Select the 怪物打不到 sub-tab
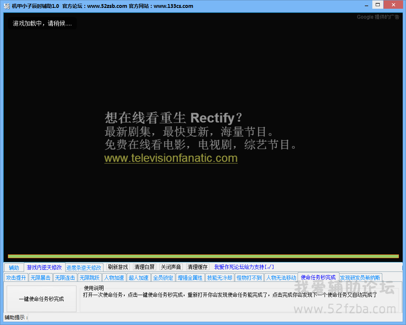The height and width of the screenshot is (325, 406). tap(249, 278)
